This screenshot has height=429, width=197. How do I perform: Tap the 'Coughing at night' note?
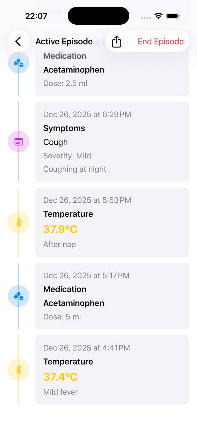click(x=74, y=169)
